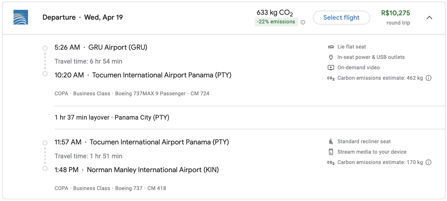Click the Stream media to device icon
447x201 pixels.
(x=331, y=152)
